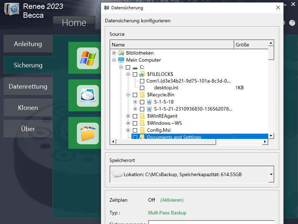This screenshot has width=298, height=224.
Task: Select the Mein Computer monitor icon
Action: pos(121,60)
